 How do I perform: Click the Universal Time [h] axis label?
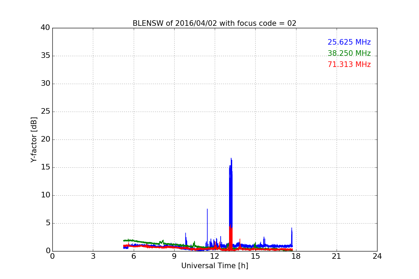pyautogui.click(x=215, y=266)
